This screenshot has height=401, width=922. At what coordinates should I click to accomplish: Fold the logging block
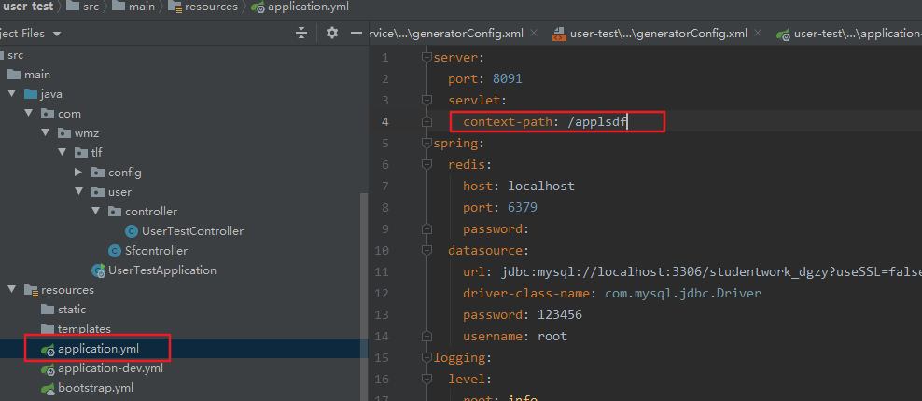(x=426, y=357)
